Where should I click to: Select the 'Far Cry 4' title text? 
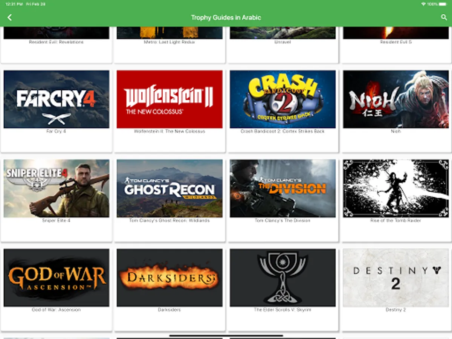coord(56,131)
